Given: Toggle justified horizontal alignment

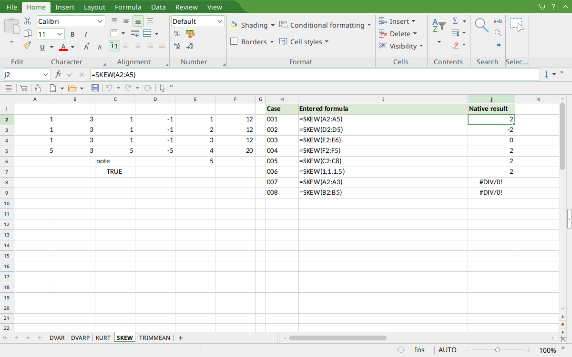Looking at the screenshot, I should tap(162, 46).
